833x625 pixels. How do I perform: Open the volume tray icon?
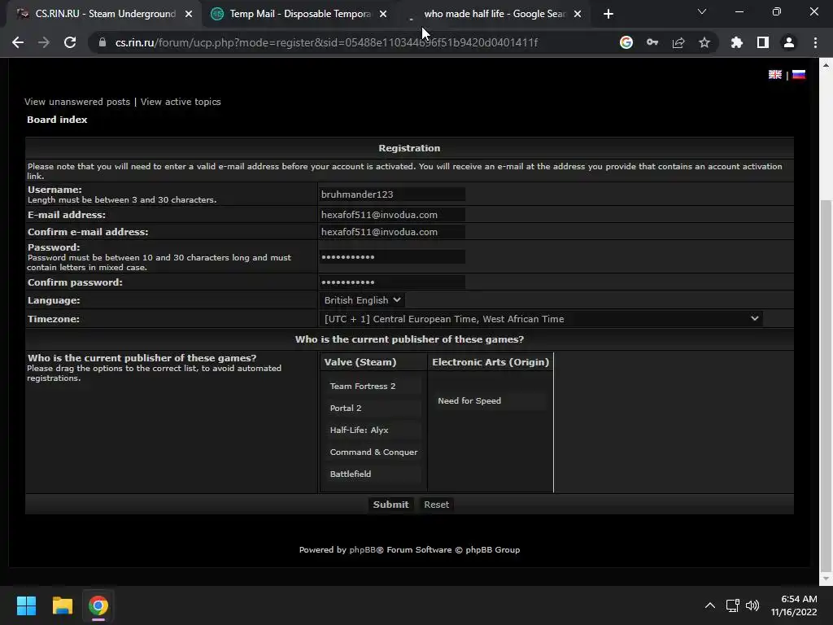(x=752, y=605)
